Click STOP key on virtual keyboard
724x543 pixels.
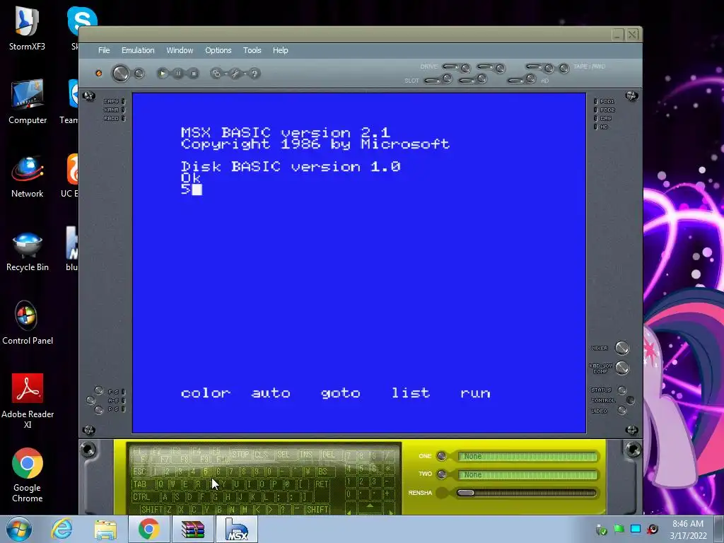pos(240,455)
